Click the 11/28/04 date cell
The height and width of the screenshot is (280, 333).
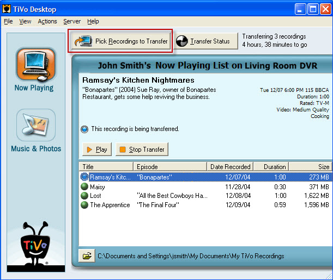(238, 187)
